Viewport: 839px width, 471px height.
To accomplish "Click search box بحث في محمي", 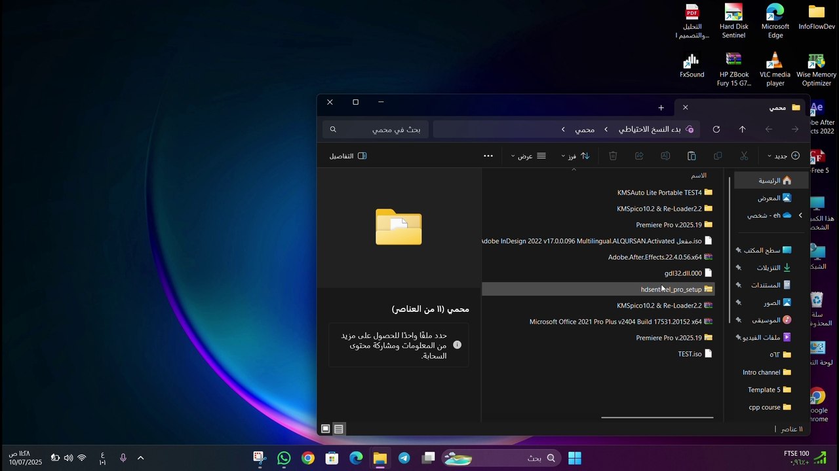I will [x=376, y=130].
